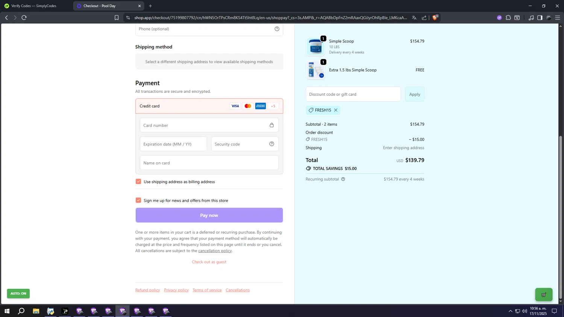Open the volume control in tray
The height and width of the screenshot is (317, 564).
click(x=525, y=311)
